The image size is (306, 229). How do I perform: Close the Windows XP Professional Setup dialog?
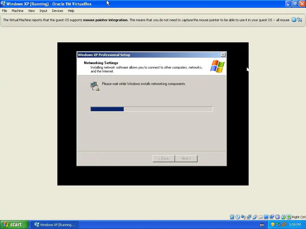(x=223, y=55)
